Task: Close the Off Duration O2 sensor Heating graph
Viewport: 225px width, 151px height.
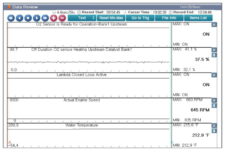Action: (214, 50)
